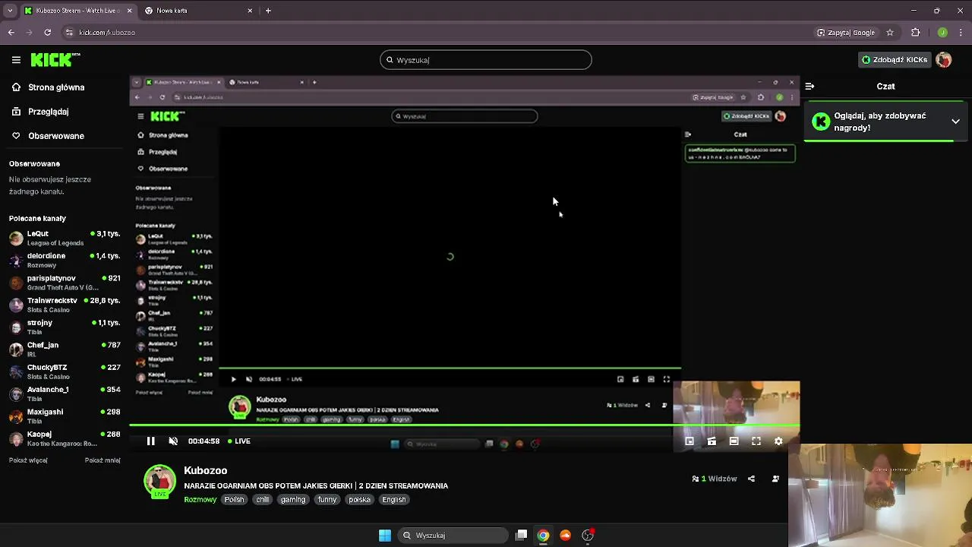Toggle the hamburger sidebar menu
The height and width of the screenshot is (547, 972).
click(x=16, y=60)
